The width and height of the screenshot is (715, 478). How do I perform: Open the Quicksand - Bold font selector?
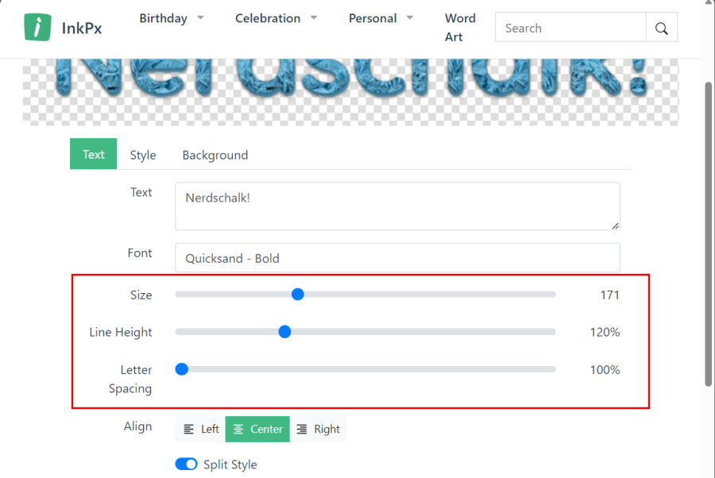[397, 258]
